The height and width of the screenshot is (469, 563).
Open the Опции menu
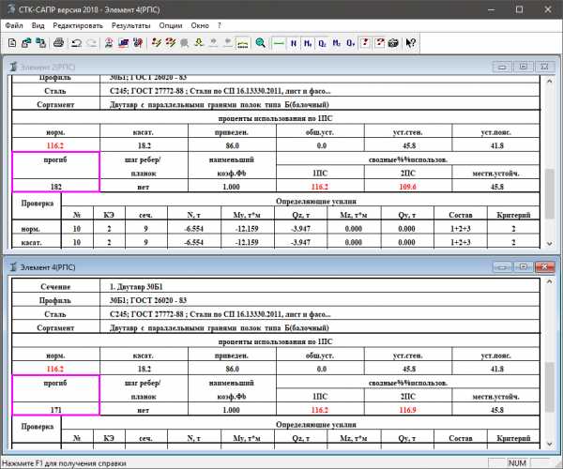click(171, 25)
